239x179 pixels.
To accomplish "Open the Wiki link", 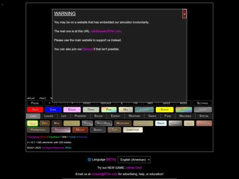I will [x=64, y=137].
